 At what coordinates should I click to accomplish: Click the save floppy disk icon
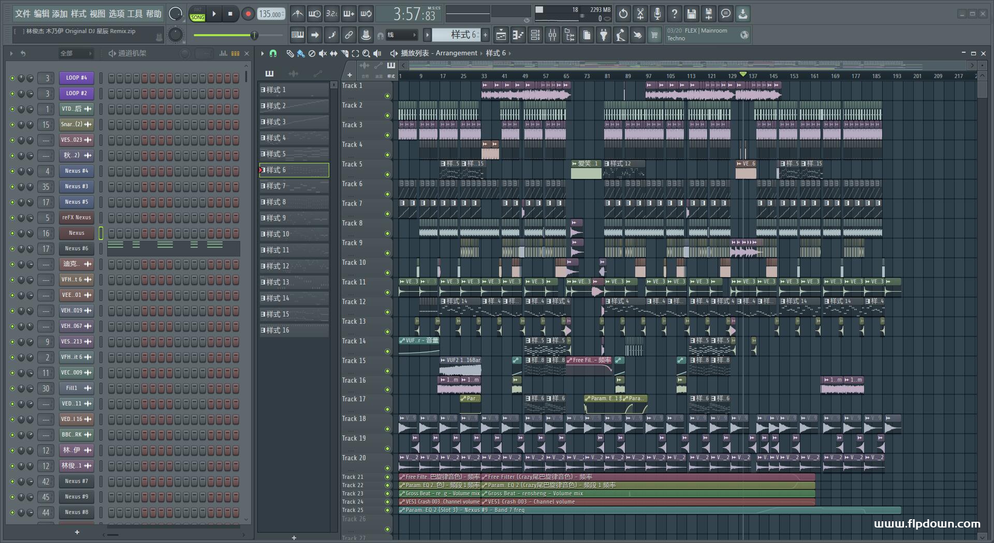tap(692, 14)
